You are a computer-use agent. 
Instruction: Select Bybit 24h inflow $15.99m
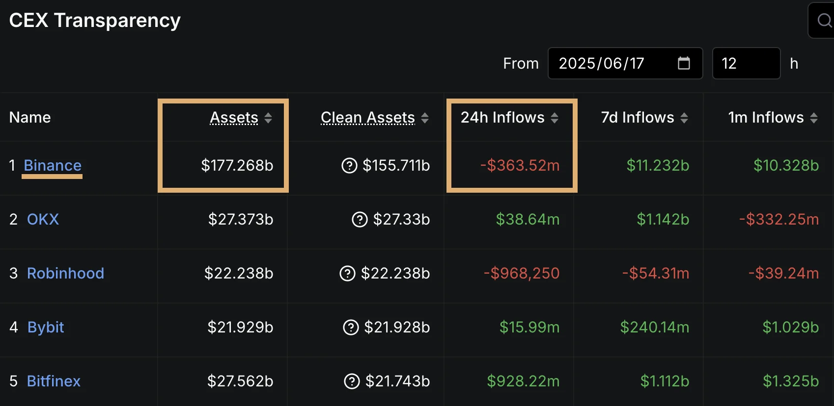[529, 327]
